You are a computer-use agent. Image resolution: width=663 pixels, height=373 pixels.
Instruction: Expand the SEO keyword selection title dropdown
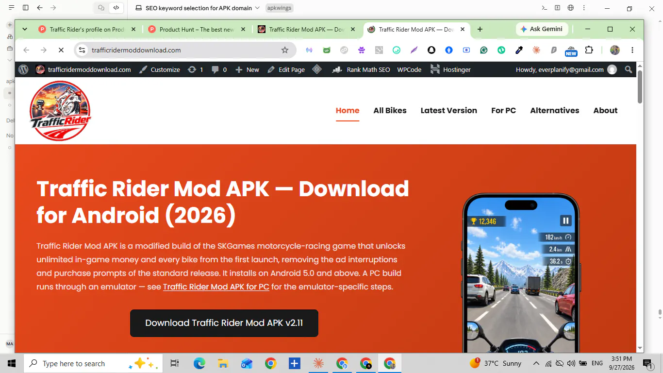pyautogui.click(x=257, y=8)
